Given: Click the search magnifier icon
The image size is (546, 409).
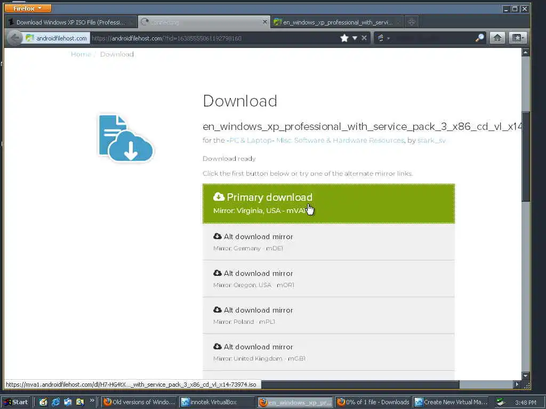Looking at the screenshot, I should pos(479,38).
